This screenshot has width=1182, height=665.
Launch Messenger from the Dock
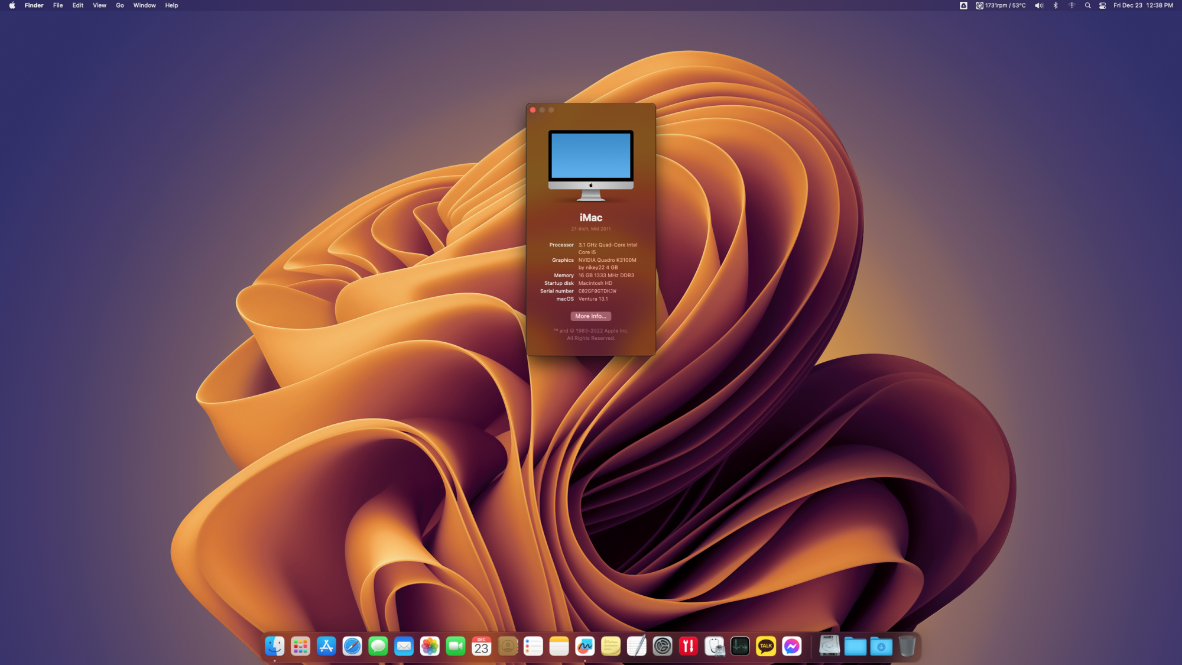[792, 646]
